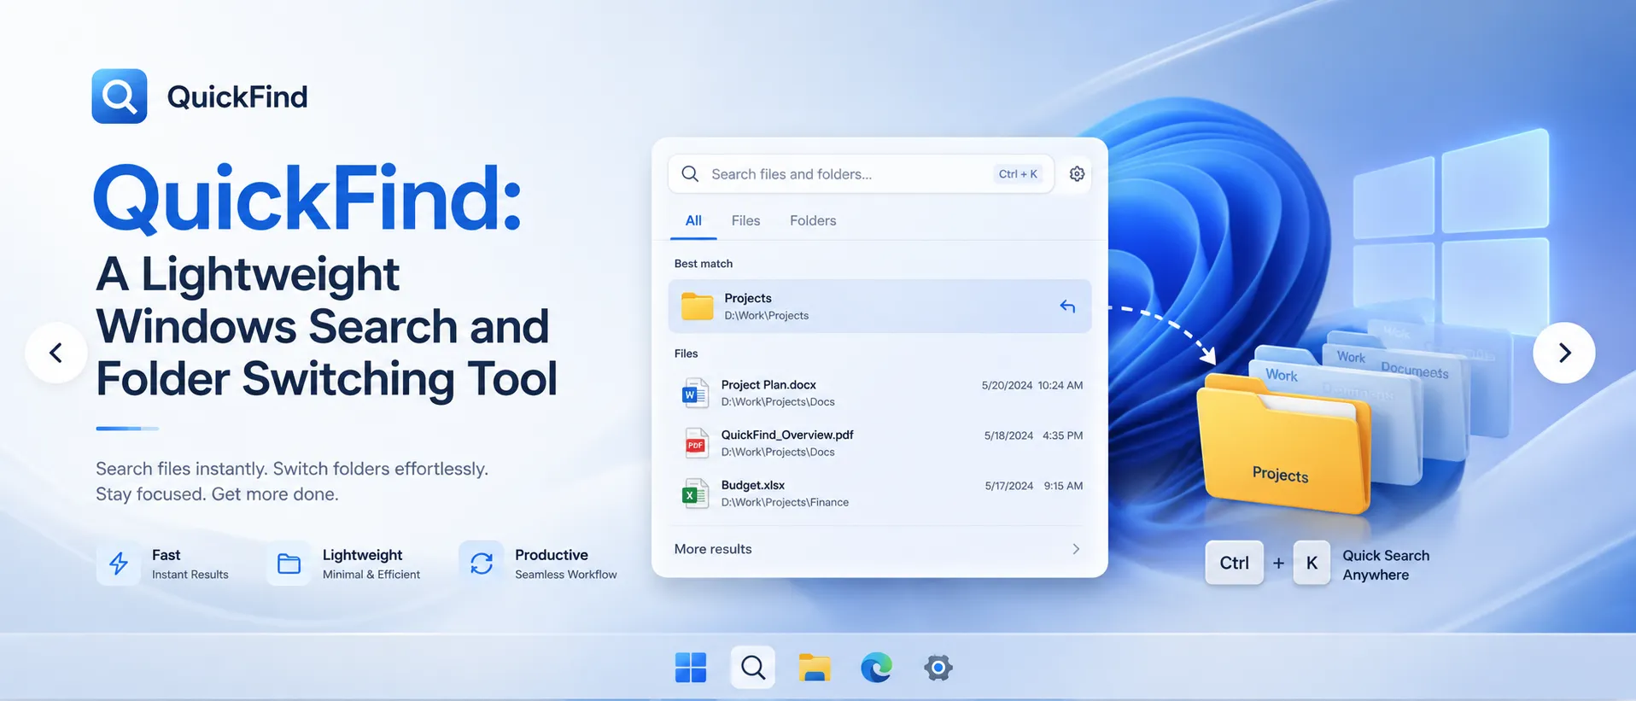Switch to the Folders tab
Screen dimensions: 1636x701
coord(813,220)
